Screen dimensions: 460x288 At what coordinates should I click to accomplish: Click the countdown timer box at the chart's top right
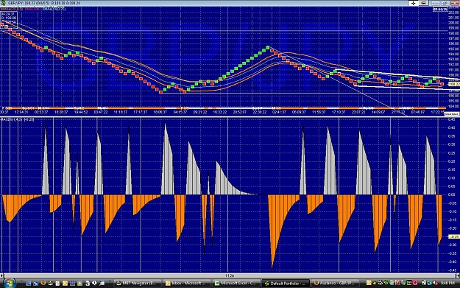coord(440,10)
